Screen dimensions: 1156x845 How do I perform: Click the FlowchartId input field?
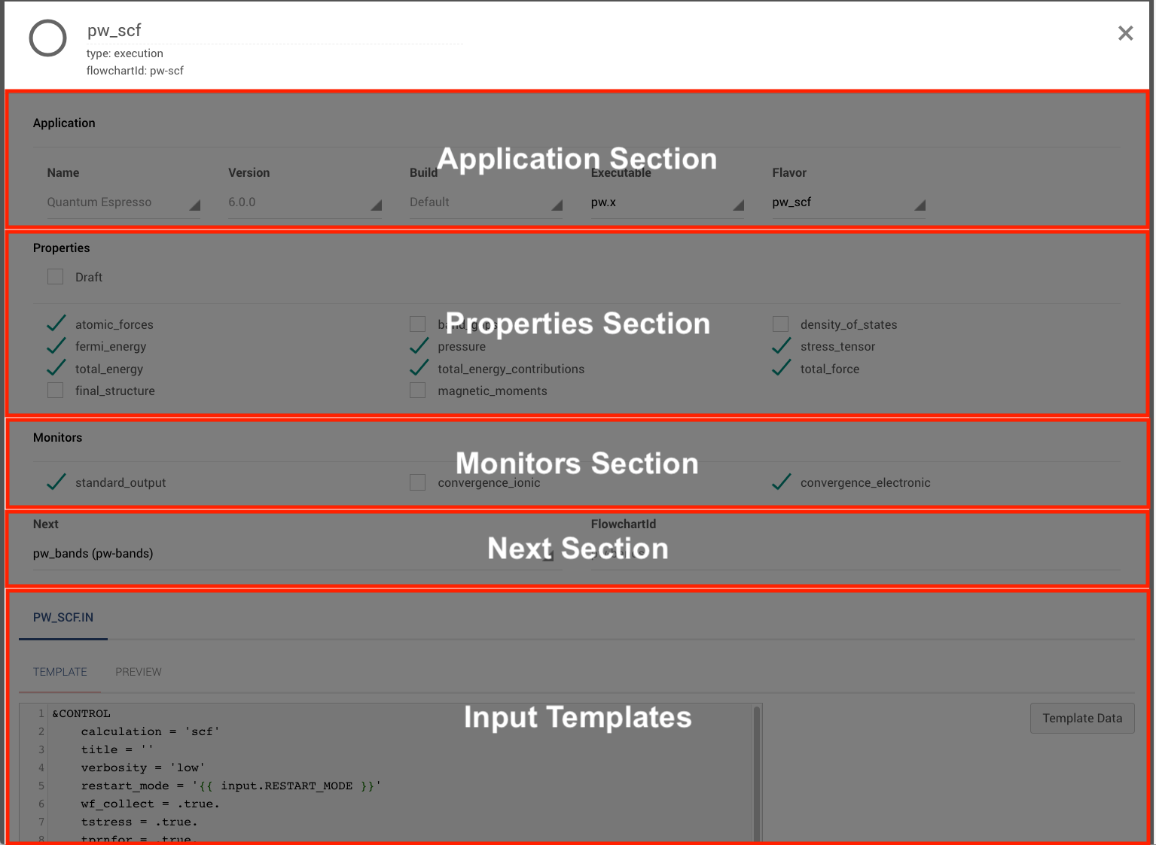(x=855, y=553)
